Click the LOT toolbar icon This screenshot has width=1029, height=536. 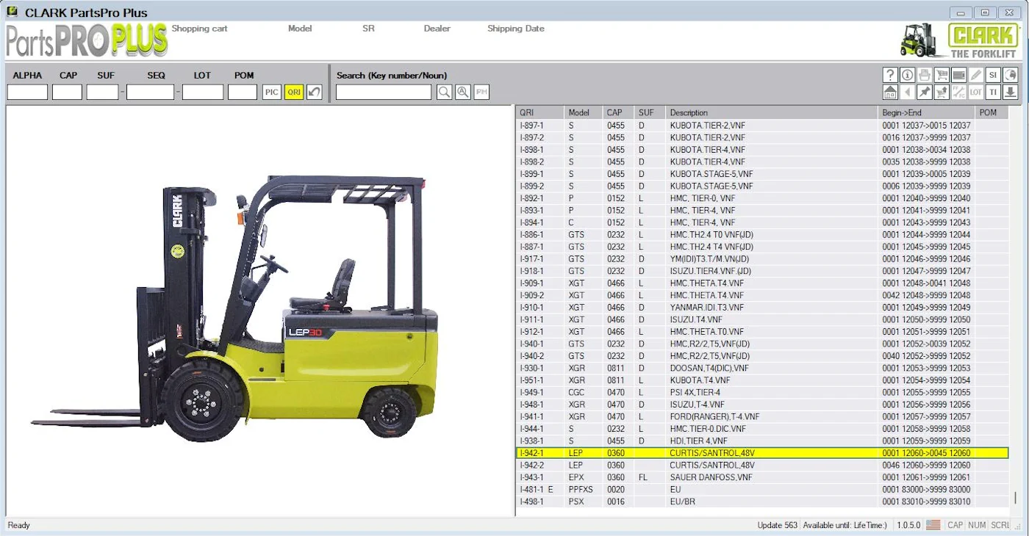click(x=976, y=92)
